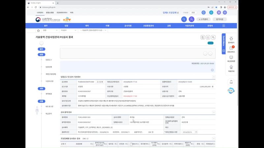Open the 운영자 main menu
This screenshot has width=264, height=148.
[210, 26]
